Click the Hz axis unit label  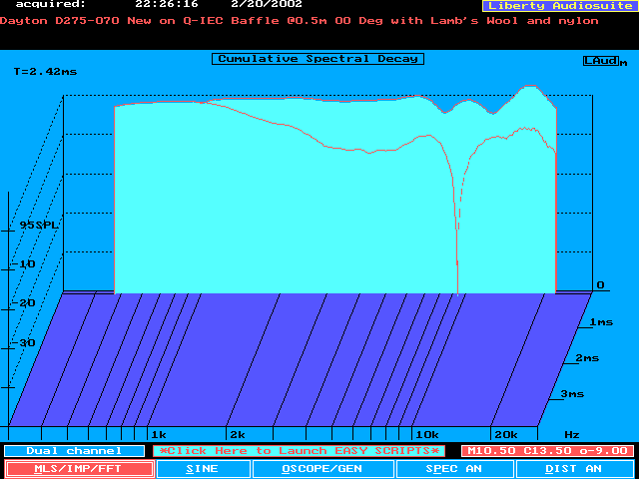[x=572, y=435]
